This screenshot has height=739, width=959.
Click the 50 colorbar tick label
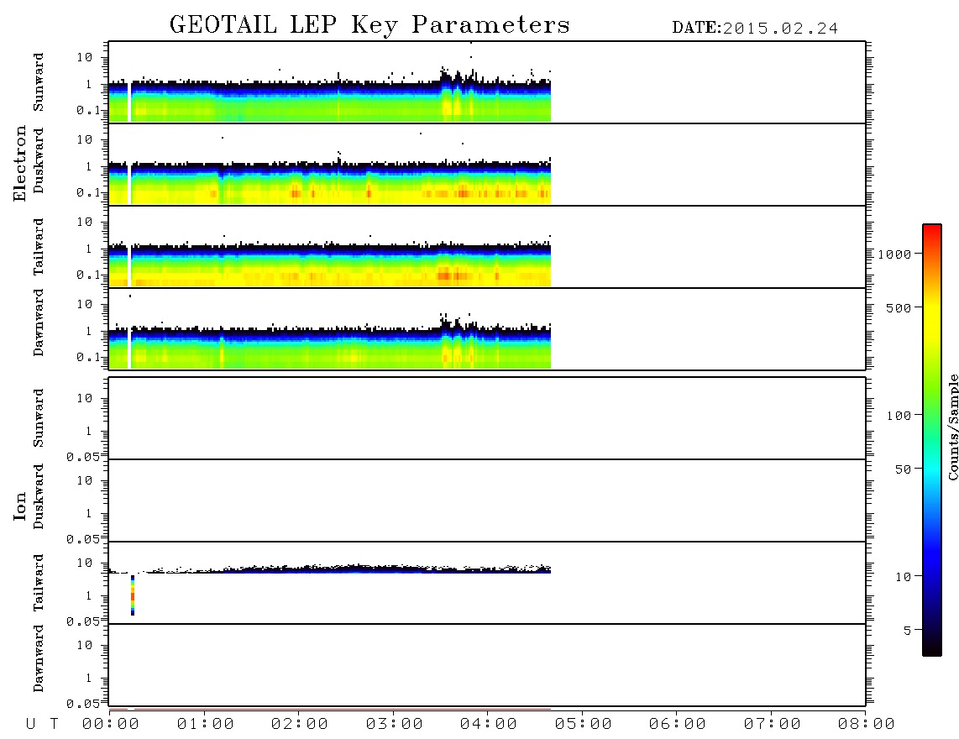pyautogui.click(x=903, y=469)
